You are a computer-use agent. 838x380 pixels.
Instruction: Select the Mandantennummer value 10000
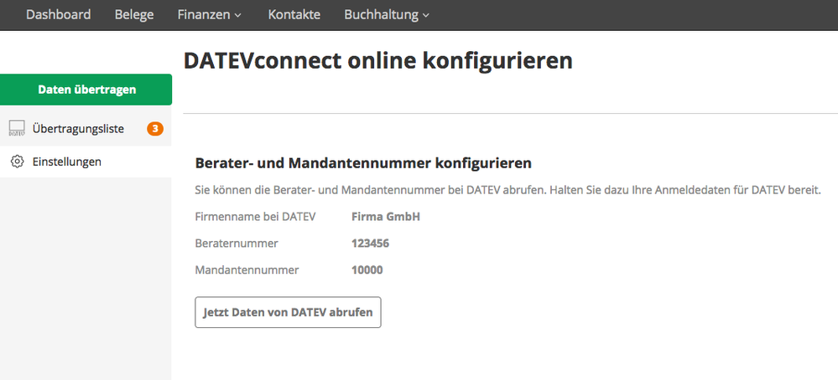click(367, 270)
